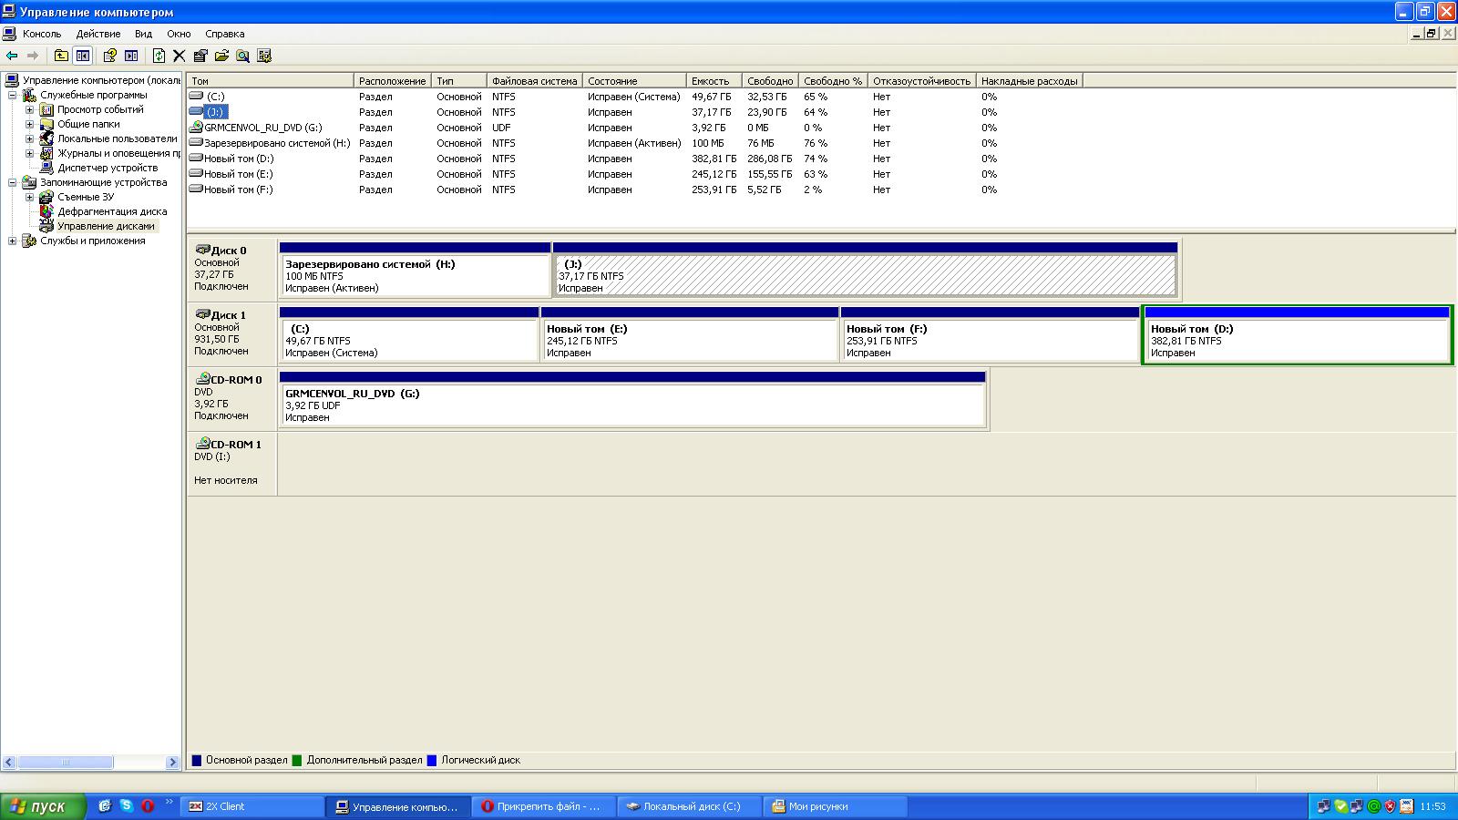The width and height of the screenshot is (1458, 820).
Task: Click the Логический диск legend color swatch
Action: point(432,760)
